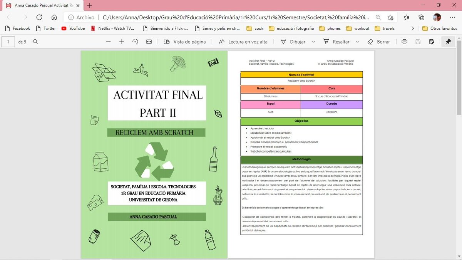Screen dimensions: 462x260
Task: Open the YouTube bookmark
Action: pos(73,28)
